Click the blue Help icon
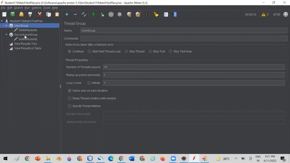Screen dimensions: 290x163 pyautogui.click(x=175, y=14)
